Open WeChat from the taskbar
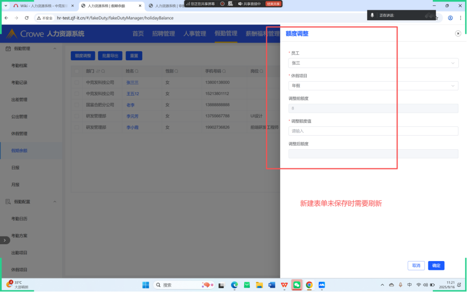 click(x=297, y=285)
